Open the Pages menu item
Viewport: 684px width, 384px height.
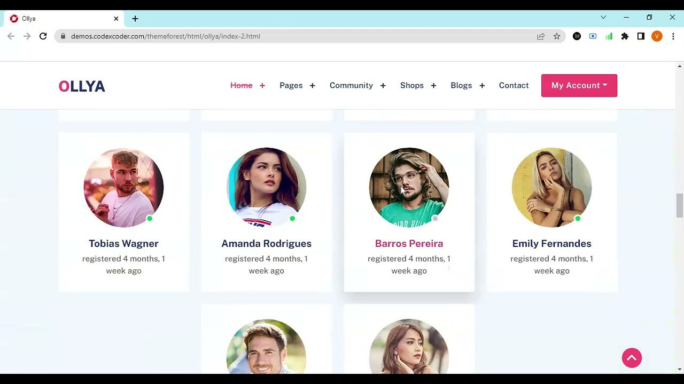[x=291, y=85]
